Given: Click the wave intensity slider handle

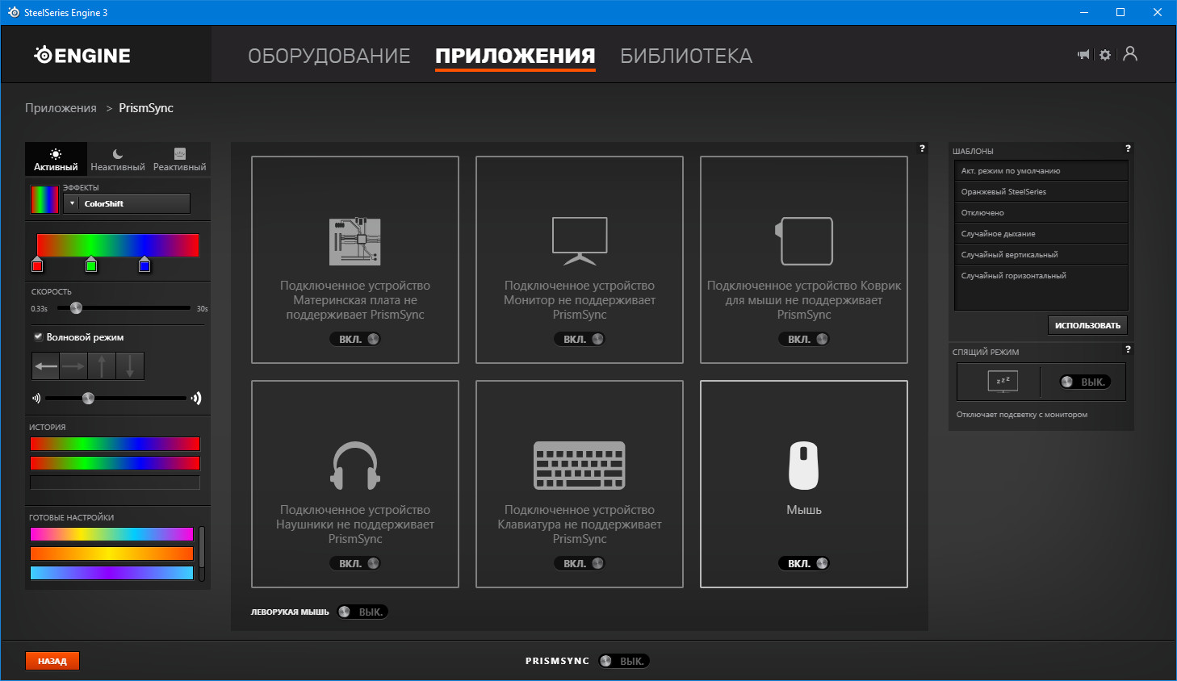Looking at the screenshot, I should coord(88,398).
